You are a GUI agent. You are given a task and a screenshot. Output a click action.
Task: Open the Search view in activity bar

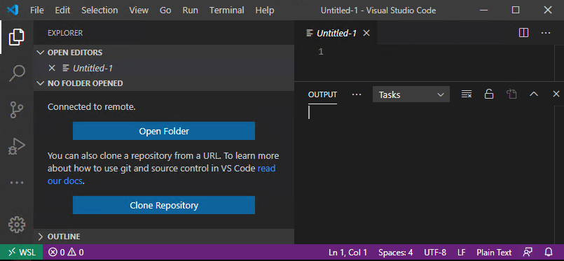(x=17, y=73)
